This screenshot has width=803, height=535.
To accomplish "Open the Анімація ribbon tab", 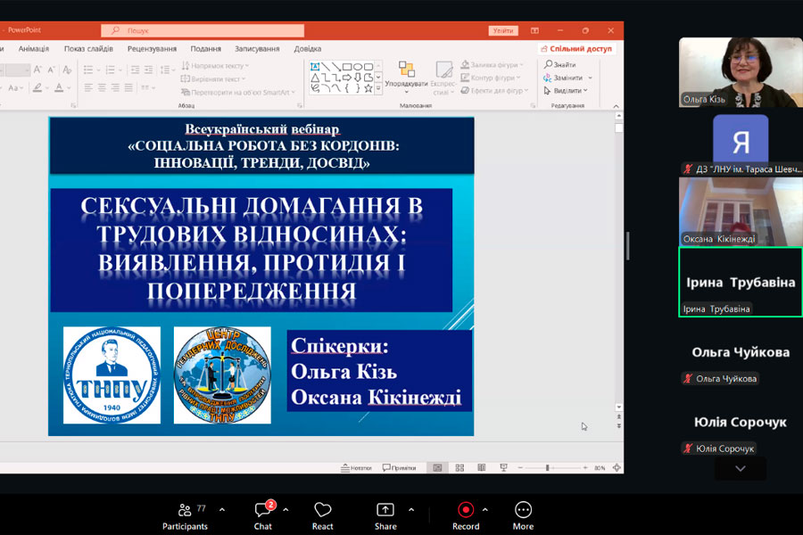I will [x=34, y=49].
